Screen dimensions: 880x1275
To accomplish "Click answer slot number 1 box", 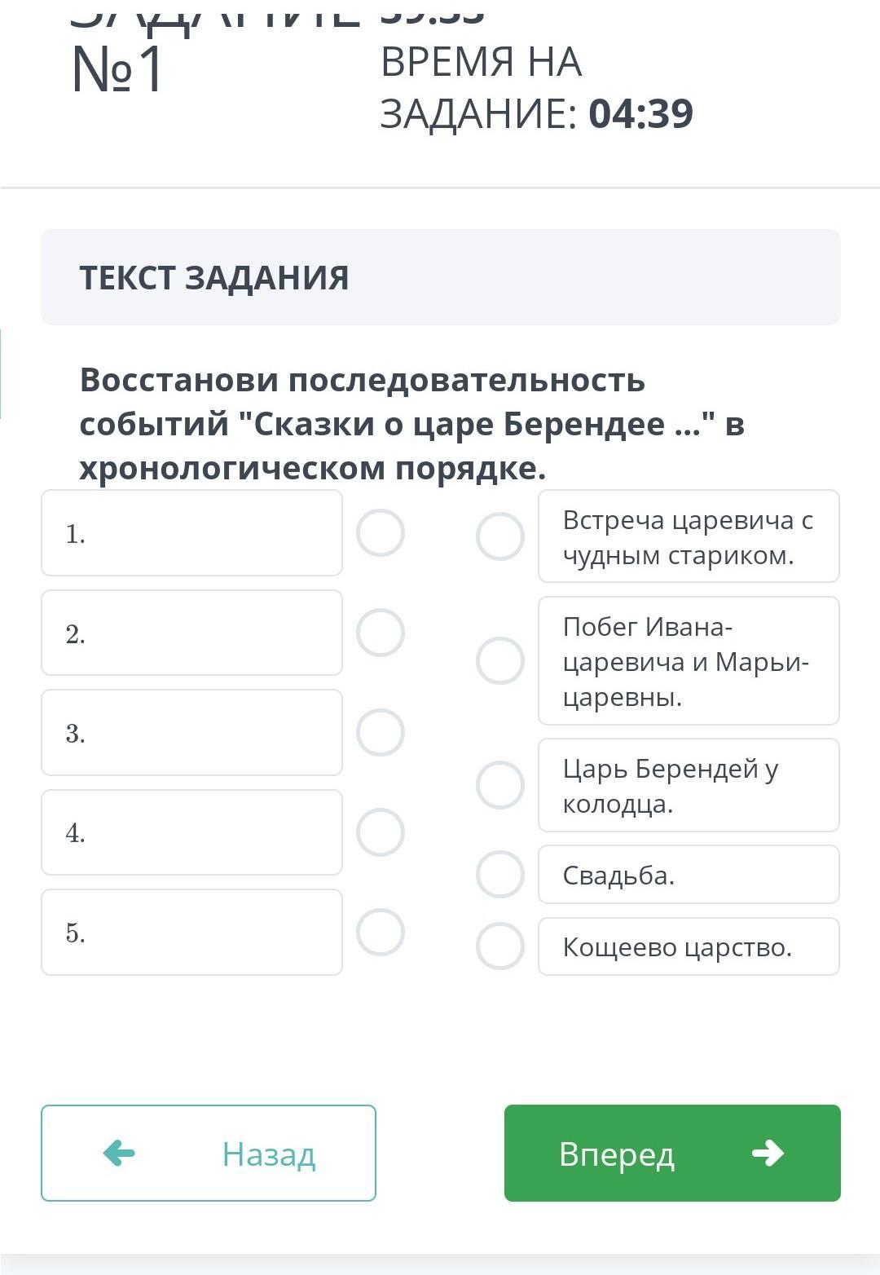I will click(191, 533).
